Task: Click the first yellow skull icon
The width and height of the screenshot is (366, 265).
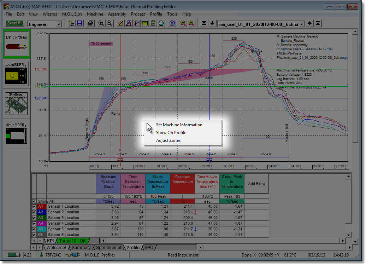Action: tap(183, 23)
